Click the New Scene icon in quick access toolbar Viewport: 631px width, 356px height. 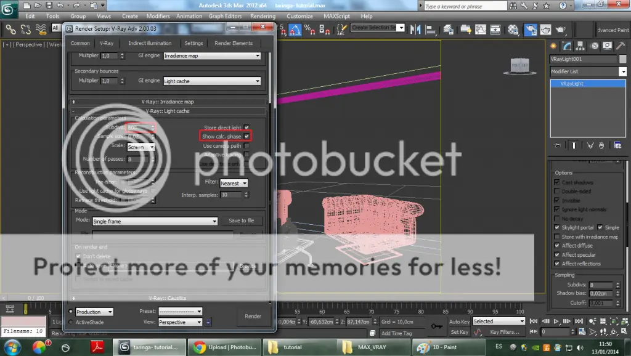pos(26,6)
